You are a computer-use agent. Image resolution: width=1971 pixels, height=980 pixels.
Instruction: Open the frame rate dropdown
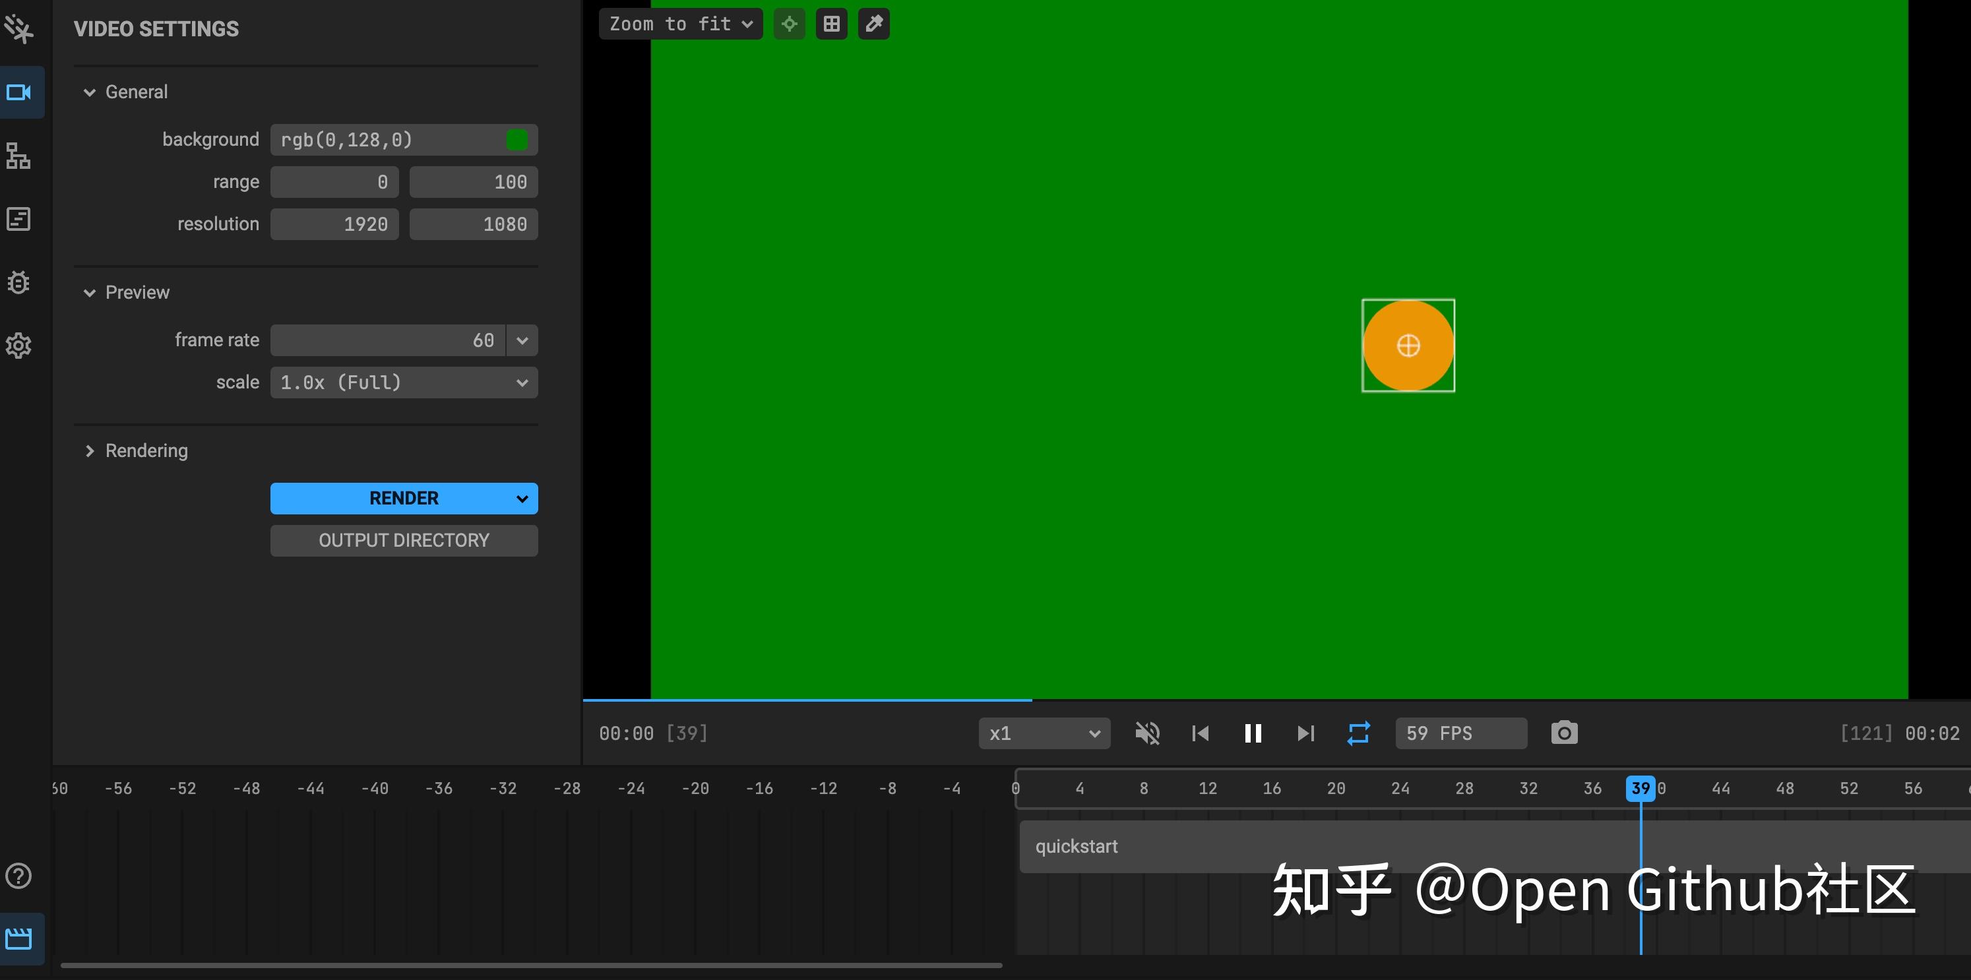pos(521,340)
